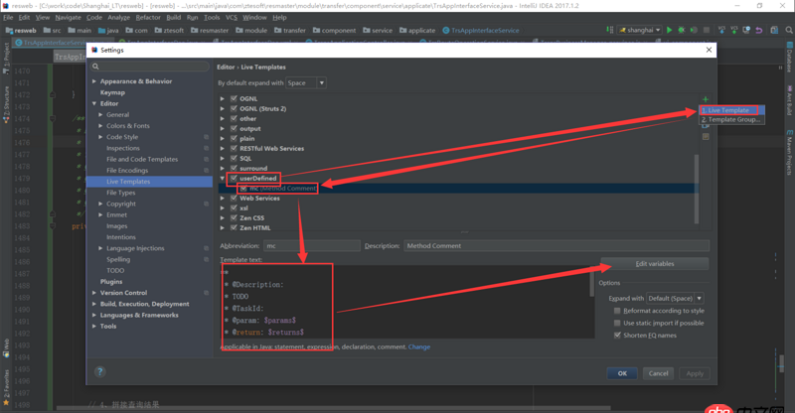Viewport: 795px width, 413px height.
Task: Click the Change context link
Action: pyautogui.click(x=419, y=347)
